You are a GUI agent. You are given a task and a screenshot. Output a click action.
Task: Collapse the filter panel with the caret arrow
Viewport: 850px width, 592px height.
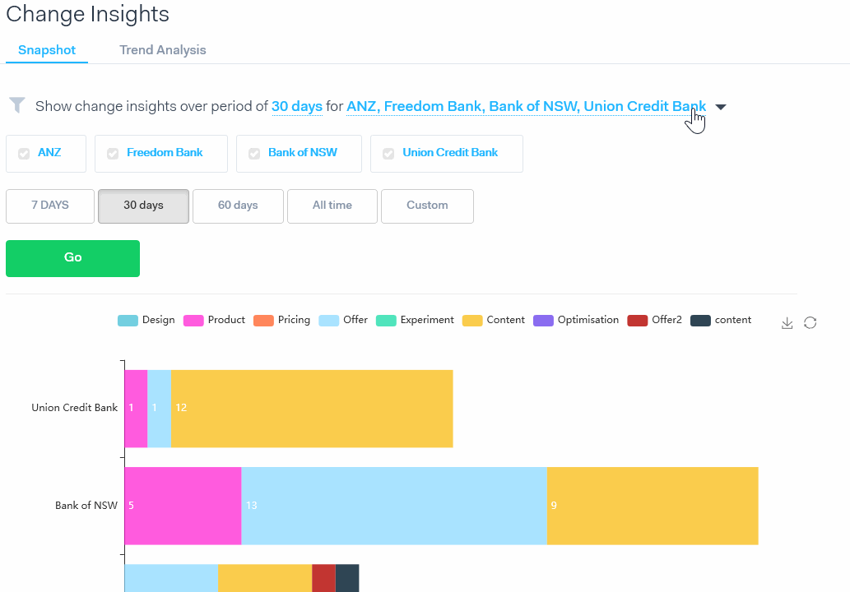(721, 107)
